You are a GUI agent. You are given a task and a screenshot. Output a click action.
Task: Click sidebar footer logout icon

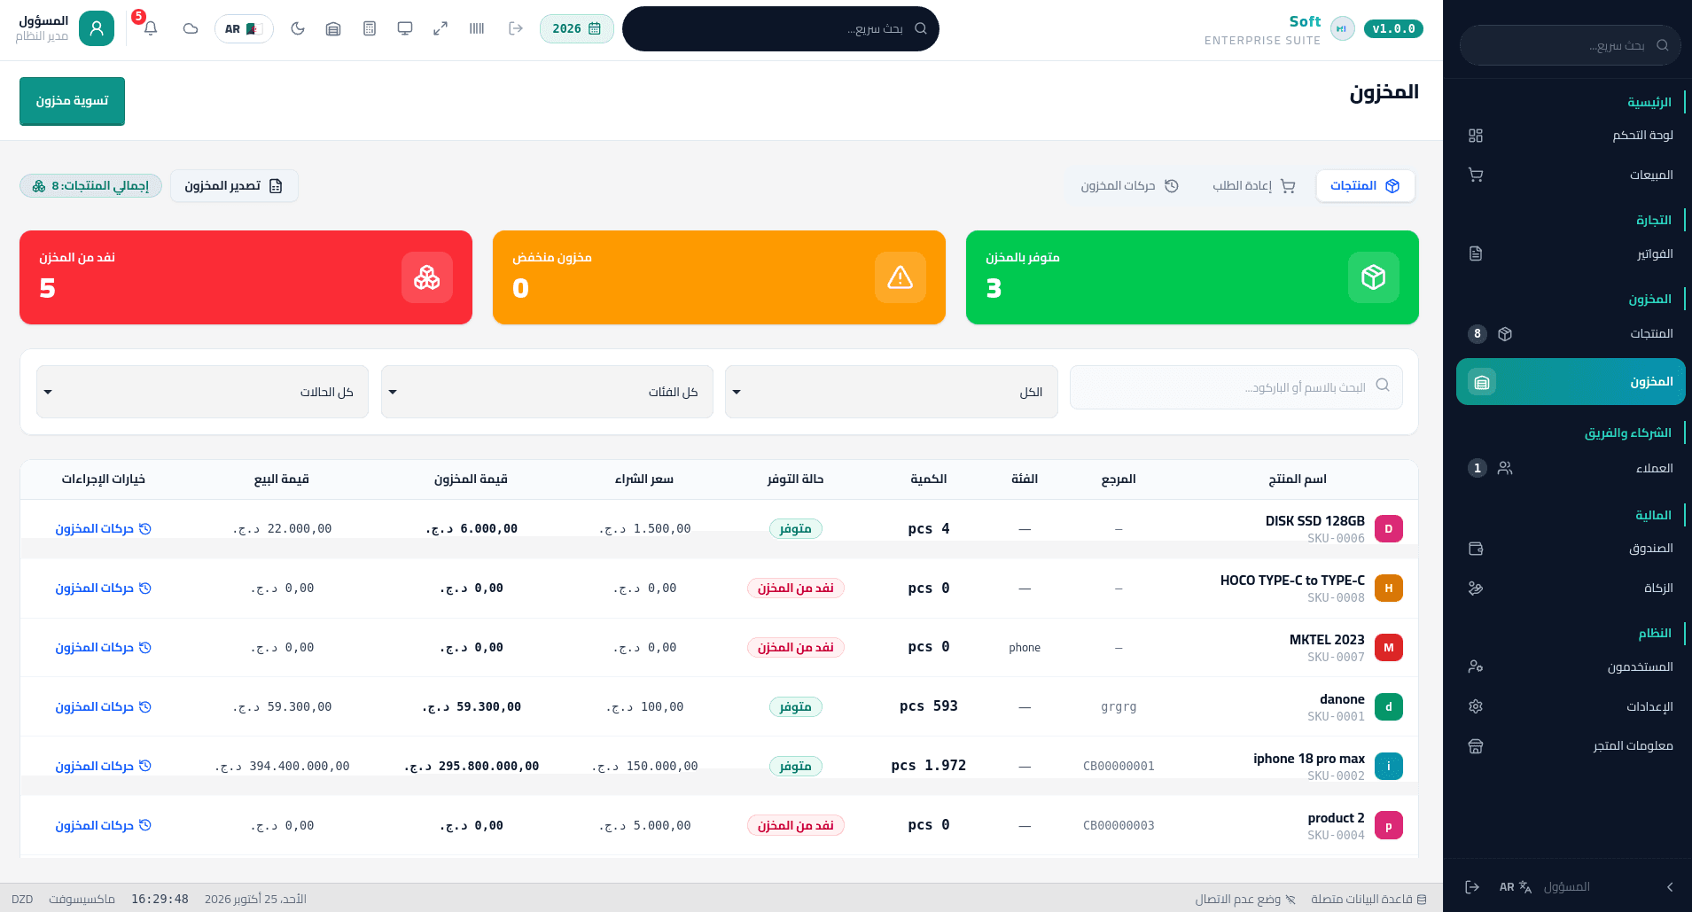1472,887
